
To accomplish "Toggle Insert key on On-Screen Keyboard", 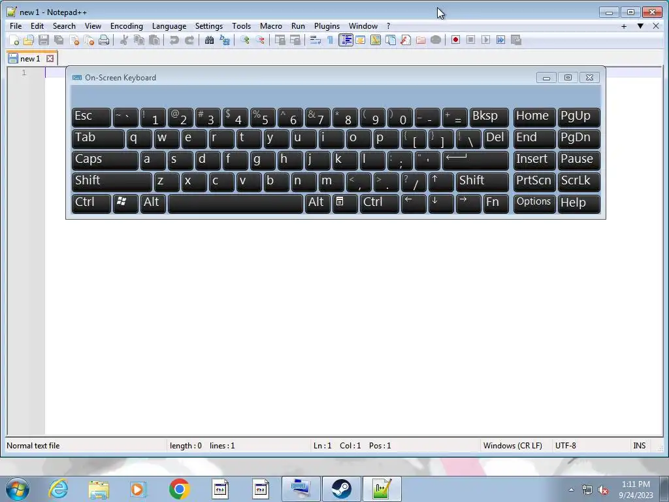I will pyautogui.click(x=534, y=160).
